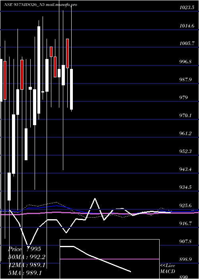Click the '5MA : 989.1' readout
Screen dimensions: 199x279
(25, 273)
